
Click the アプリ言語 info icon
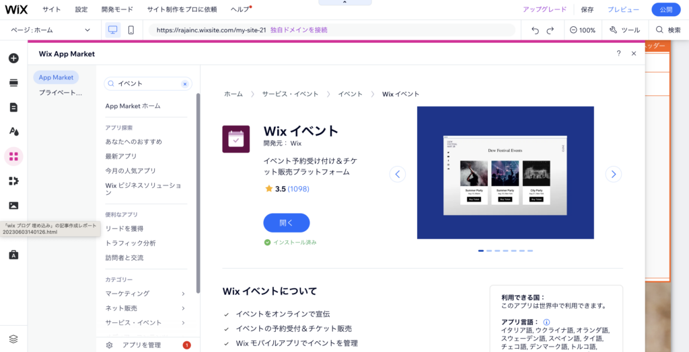(x=546, y=322)
